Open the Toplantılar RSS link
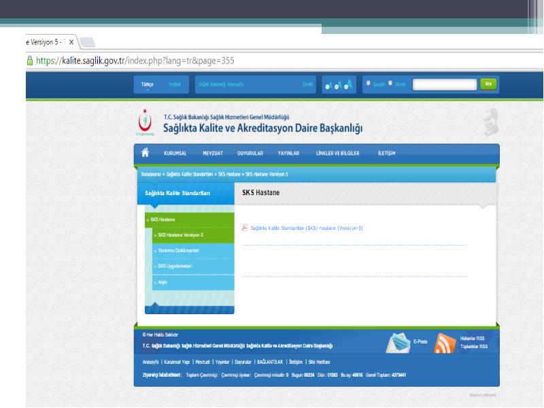This screenshot has height=408, width=544. tap(474, 346)
